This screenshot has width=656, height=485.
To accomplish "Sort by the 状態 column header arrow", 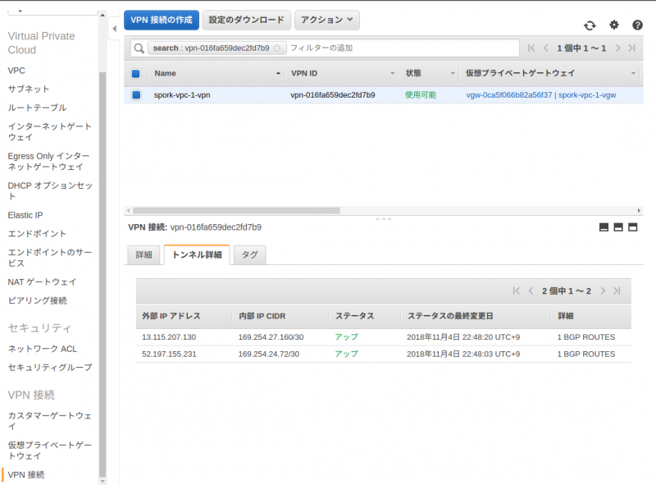I will [452, 73].
